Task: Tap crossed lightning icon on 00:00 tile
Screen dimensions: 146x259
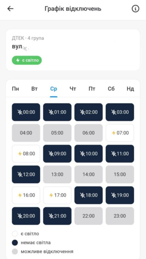Action: click(x=20, y=112)
